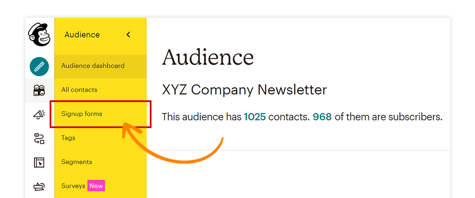
Task: Open Surveys in the Audience menu
Action: point(73,186)
